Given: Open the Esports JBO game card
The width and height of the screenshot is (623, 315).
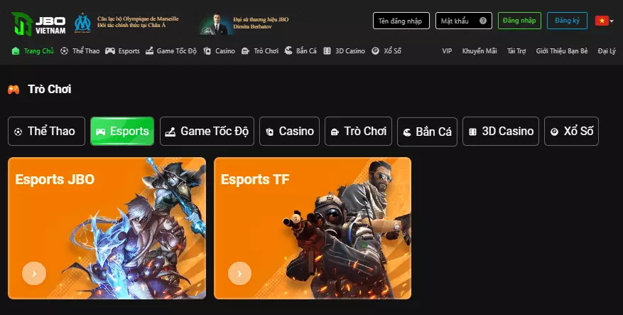Looking at the screenshot, I should (107, 228).
